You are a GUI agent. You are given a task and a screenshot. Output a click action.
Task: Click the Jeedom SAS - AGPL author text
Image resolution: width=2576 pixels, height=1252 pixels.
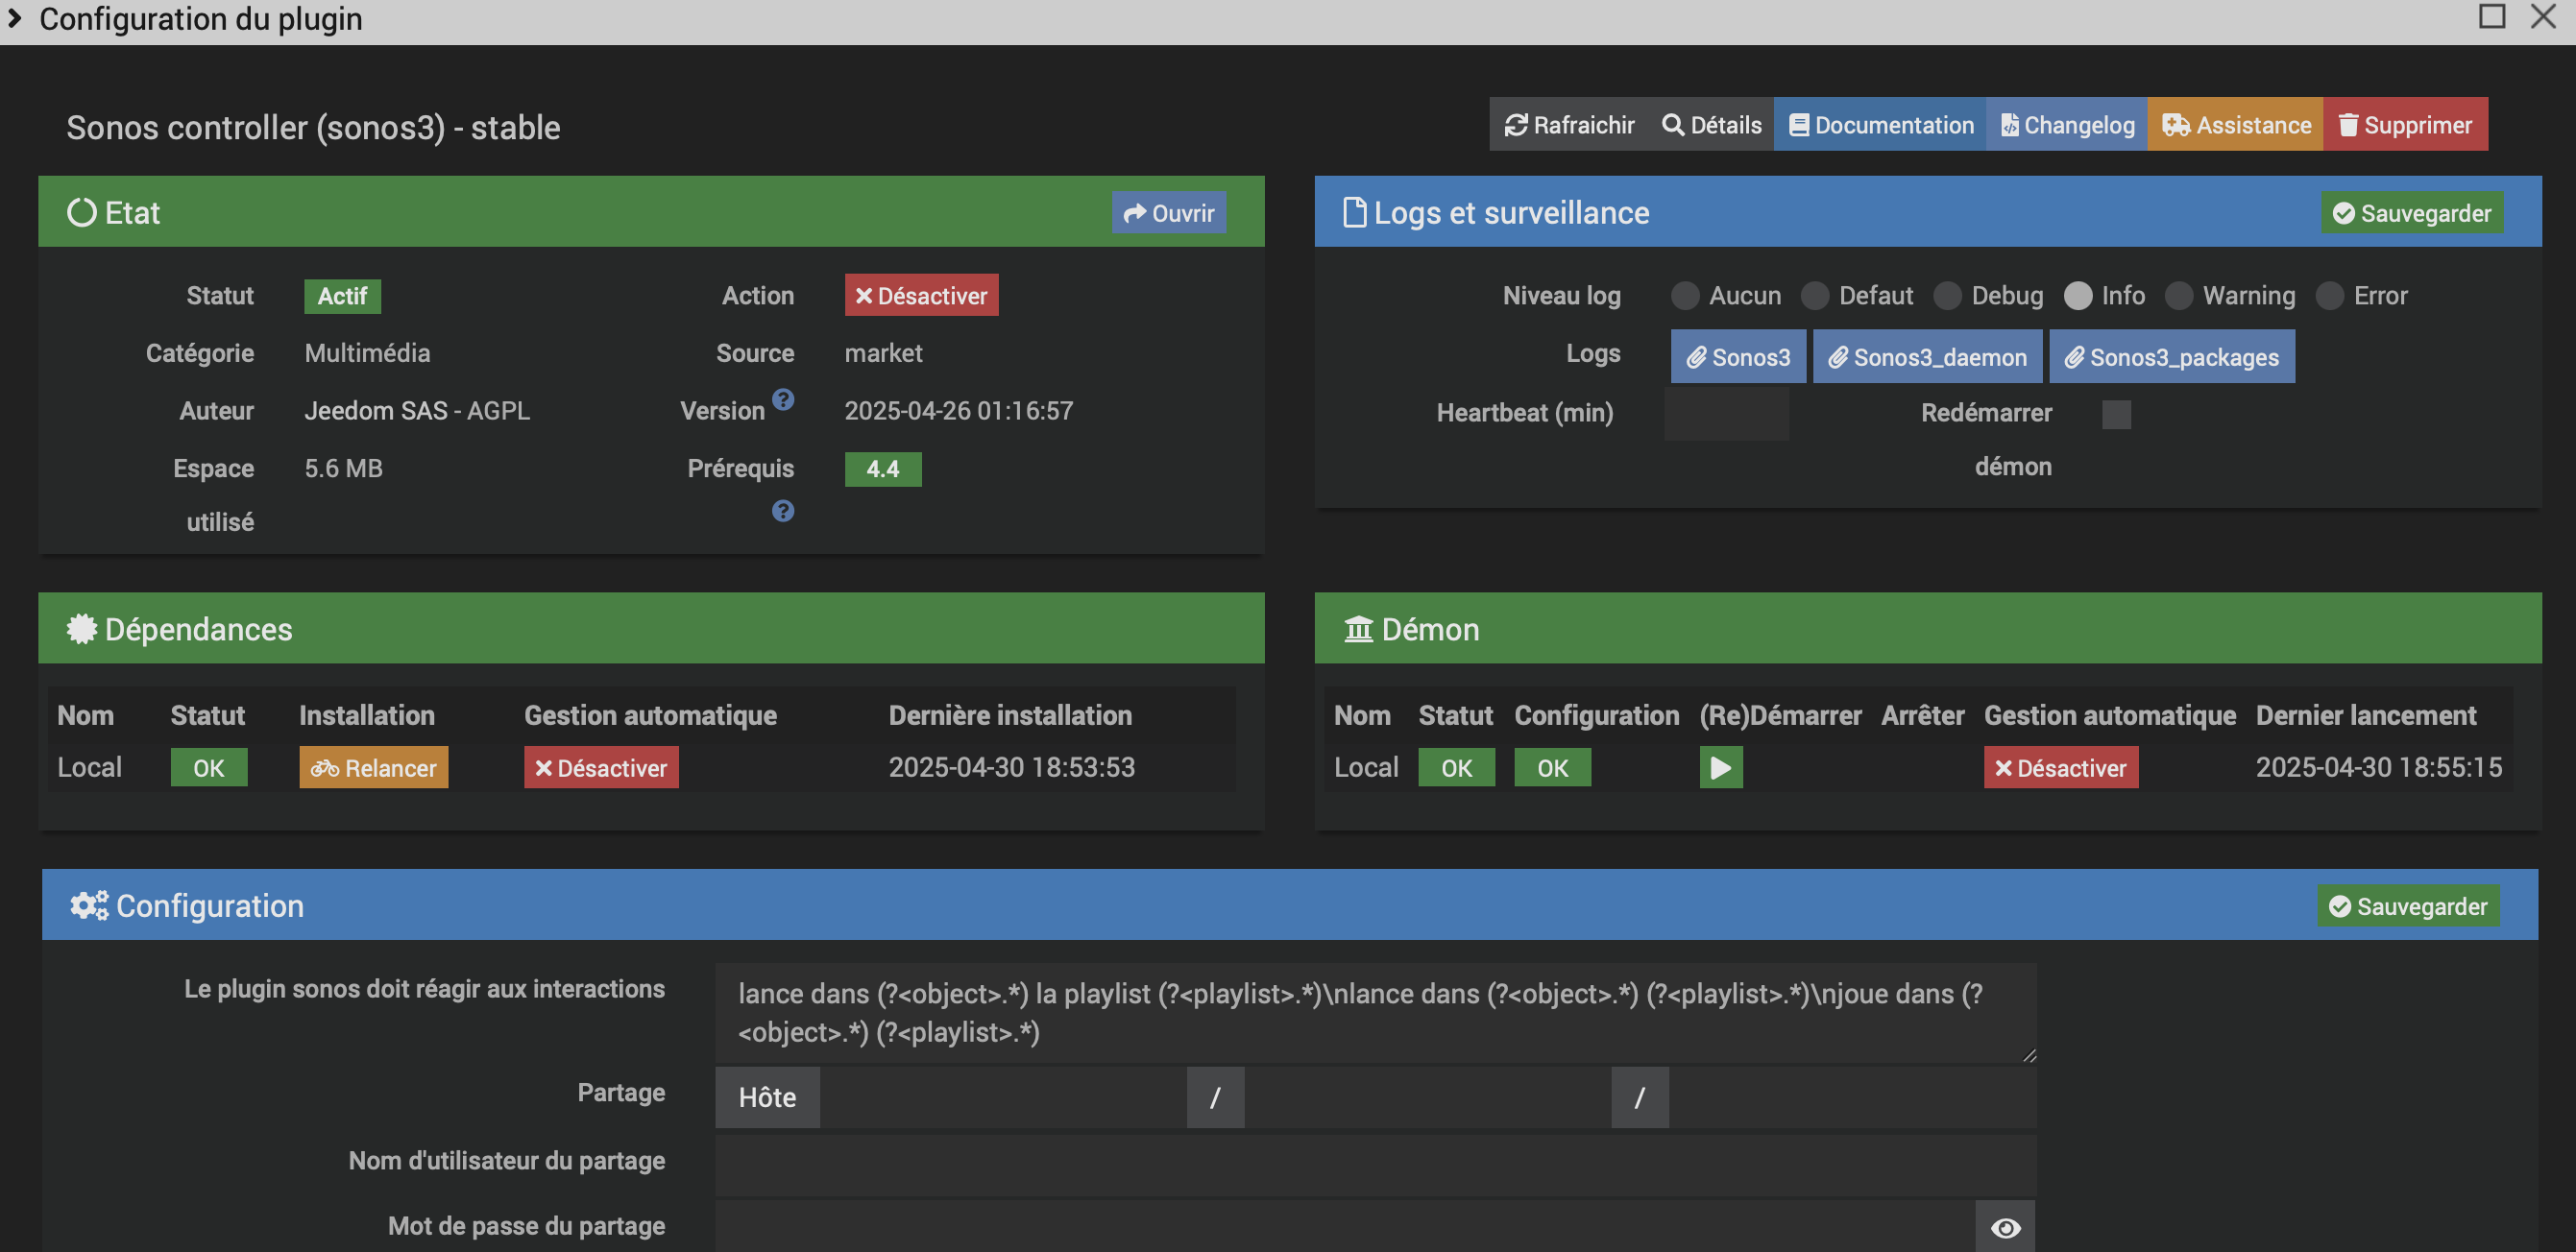coord(417,411)
